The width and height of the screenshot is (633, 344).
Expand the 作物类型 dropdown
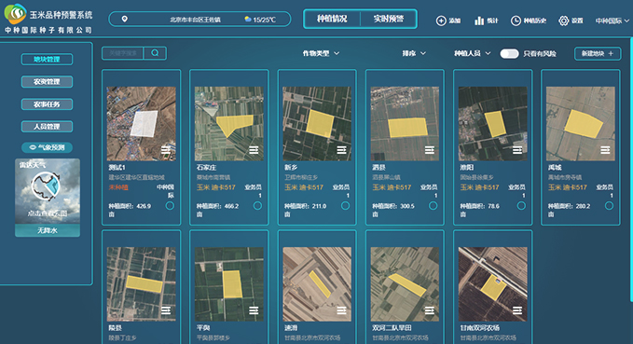click(321, 53)
